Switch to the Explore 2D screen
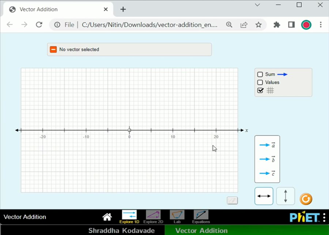This screenshot has width=329, height=235. (153, 216)
